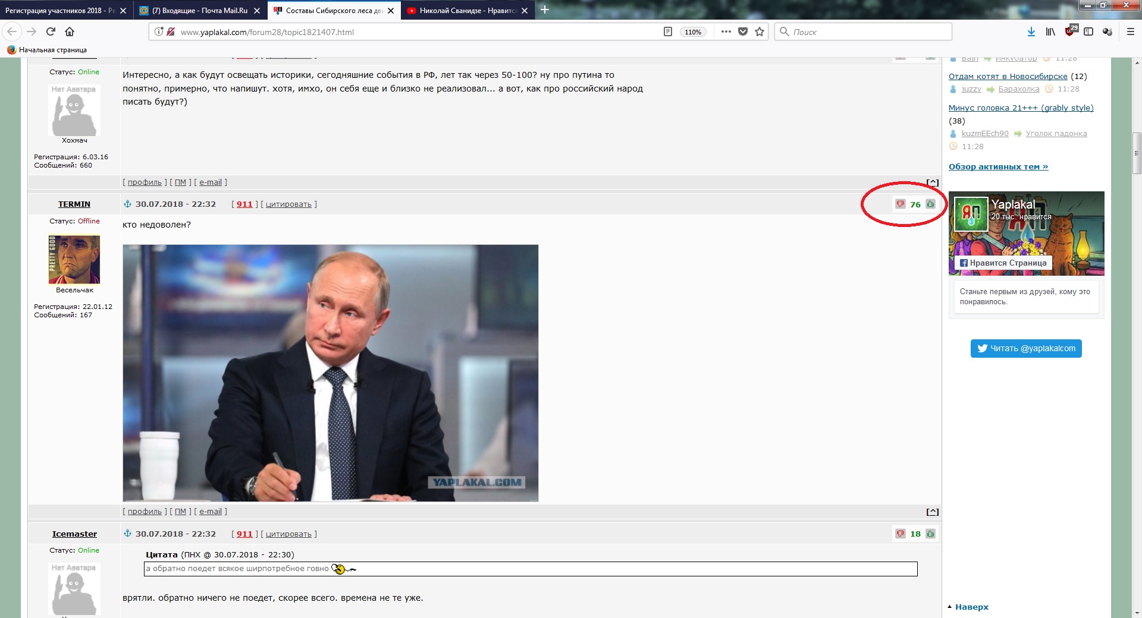Open a new browser tab

(x=545, y=10)
